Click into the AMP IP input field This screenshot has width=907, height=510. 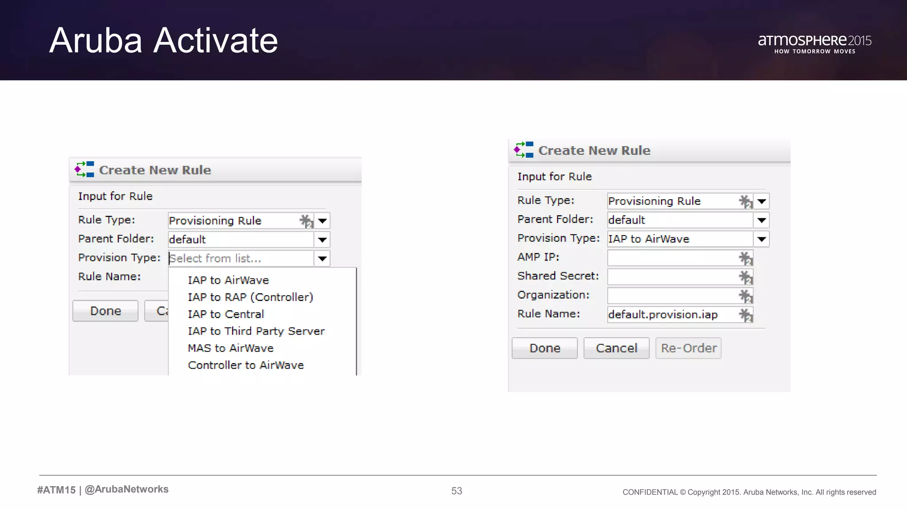pos(680,258)
